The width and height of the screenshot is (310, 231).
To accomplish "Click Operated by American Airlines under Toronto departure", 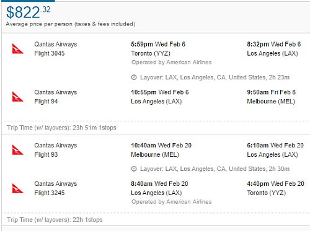I will 172,63.
